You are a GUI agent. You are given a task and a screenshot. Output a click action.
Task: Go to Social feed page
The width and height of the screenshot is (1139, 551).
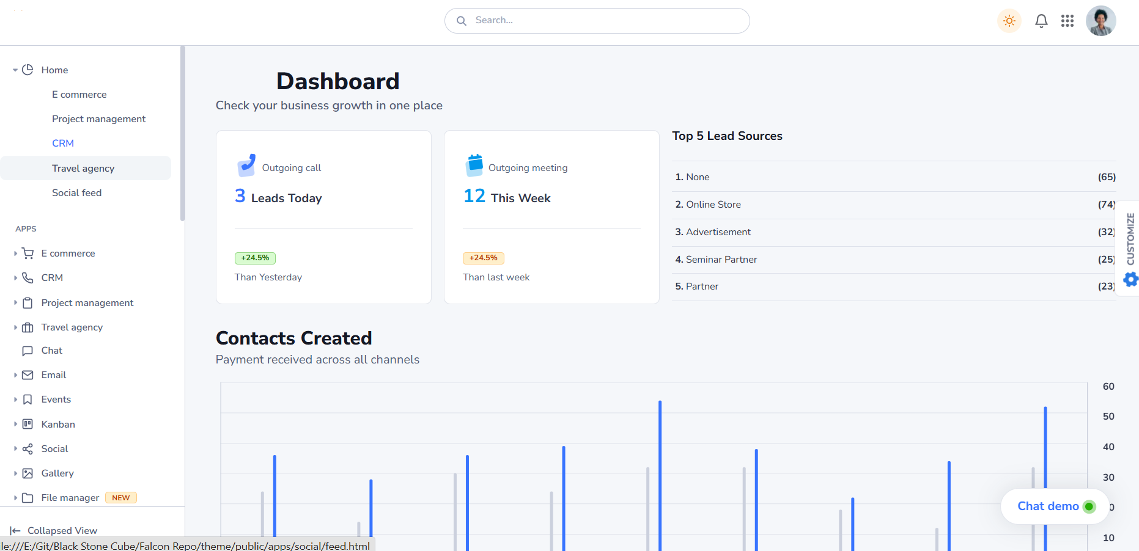click(76, 193)
